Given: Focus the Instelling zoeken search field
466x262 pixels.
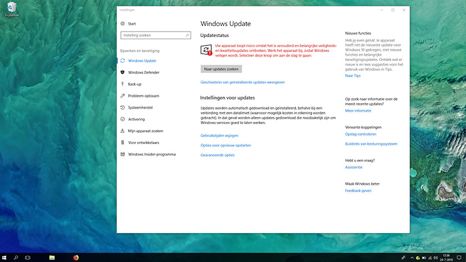Looking at the screenshot, I should (155, 35).
